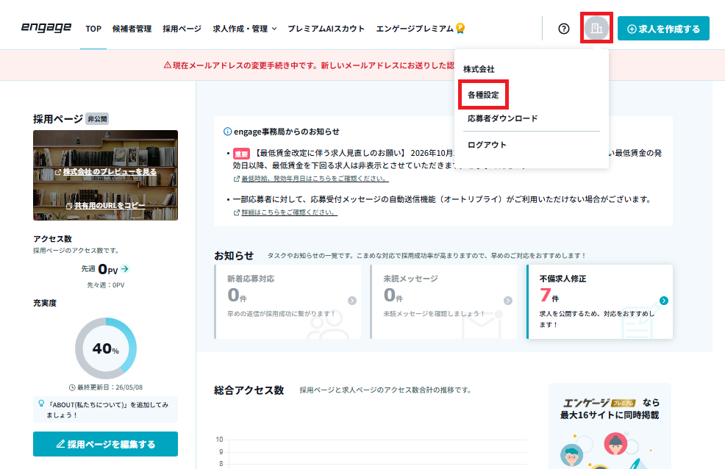The height and width of the screenshot is (469, 725).
Task: Open the 新着応募対応 card arrow
Action: point(352,301)
